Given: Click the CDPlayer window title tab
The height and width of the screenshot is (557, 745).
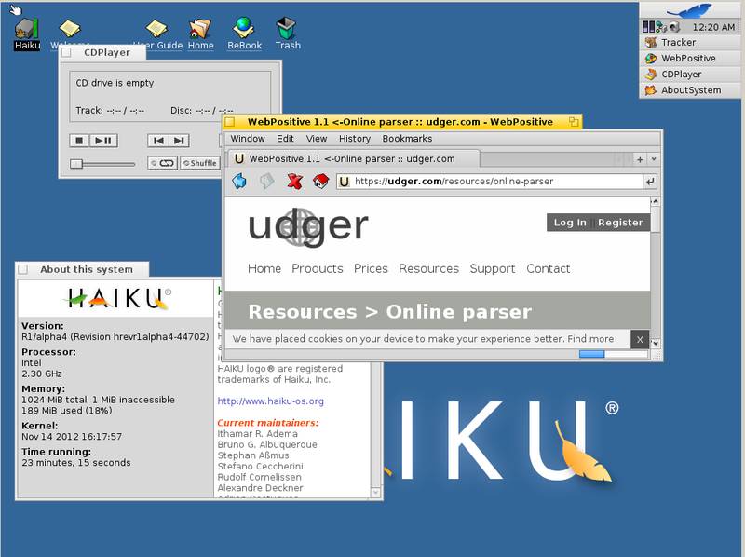Looking at the screenshot, I should pyautogui.click(x=102, y=52).
